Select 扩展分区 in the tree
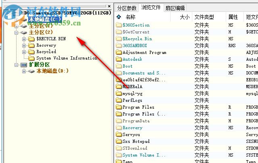This screenshot has width=258, height=163. coord(39,64)
